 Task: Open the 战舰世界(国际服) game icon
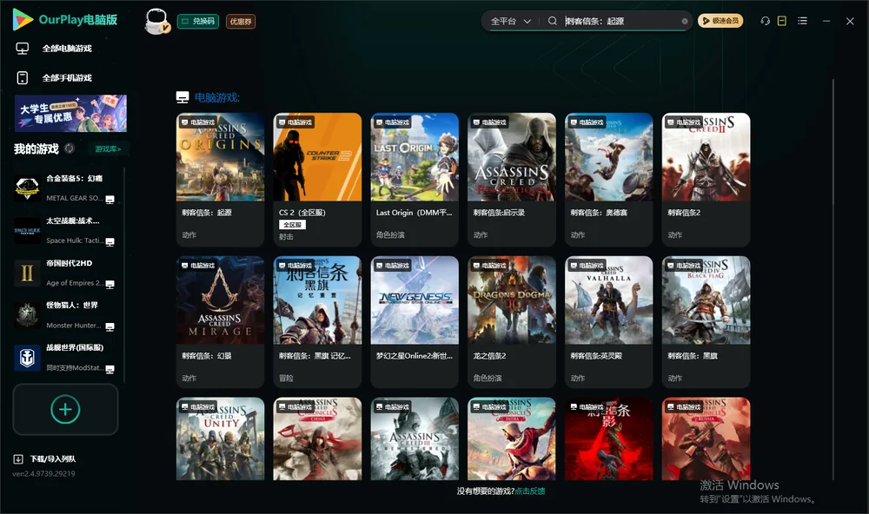(27, 358)
